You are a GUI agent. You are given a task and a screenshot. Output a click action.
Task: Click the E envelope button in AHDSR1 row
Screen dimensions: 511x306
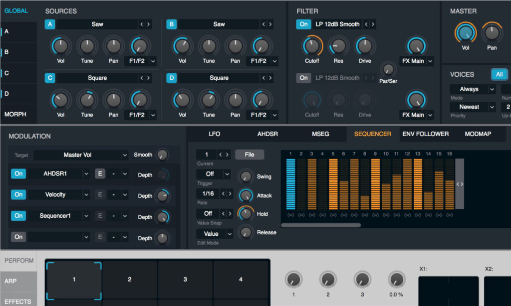(100, 173)
